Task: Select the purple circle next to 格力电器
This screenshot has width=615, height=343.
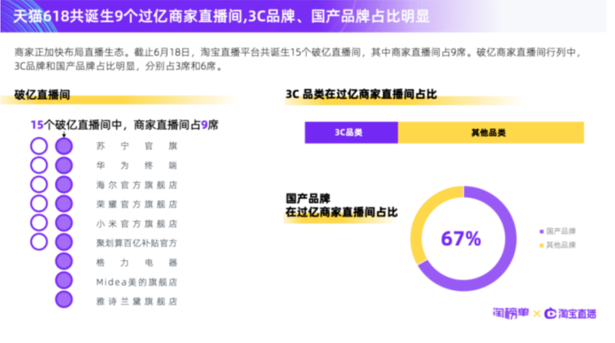Action: point(63,261)
